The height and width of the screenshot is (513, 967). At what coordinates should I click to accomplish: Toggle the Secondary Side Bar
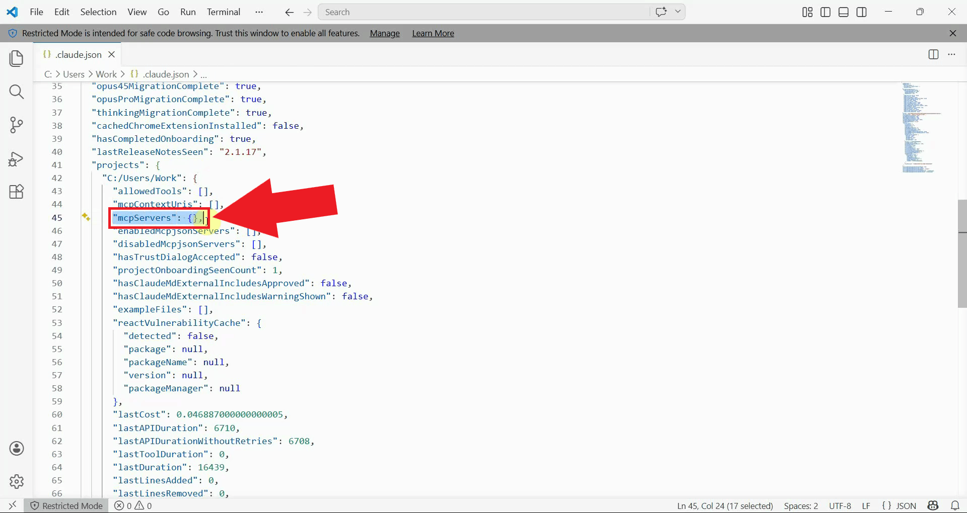(x=862, y=12)
